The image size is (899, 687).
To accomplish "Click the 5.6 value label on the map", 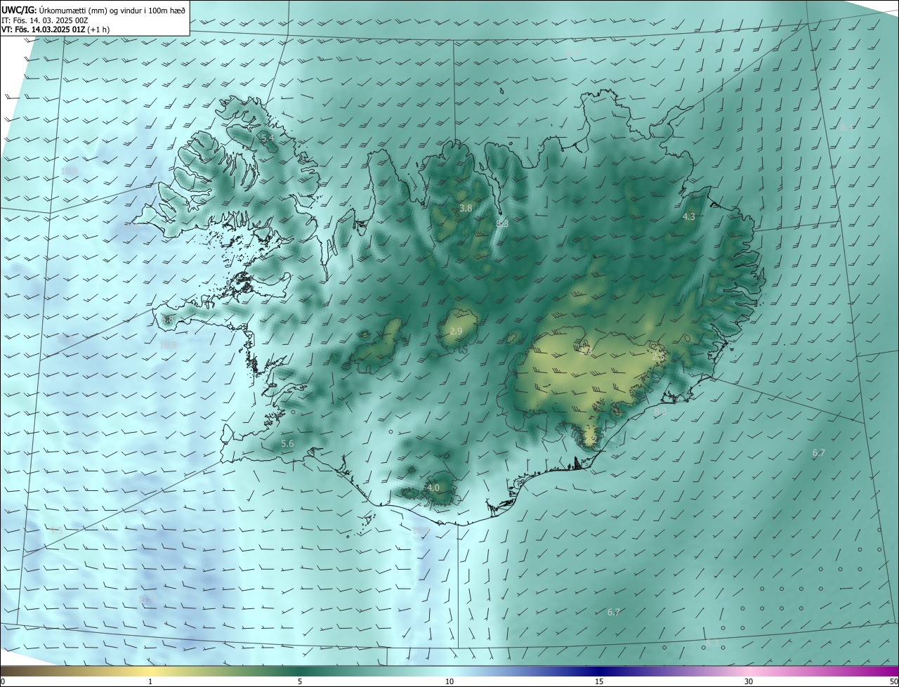I will (287, 444).
